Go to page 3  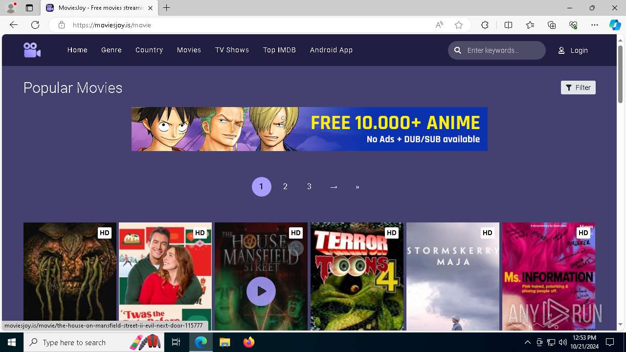click(x=309, y=187)
